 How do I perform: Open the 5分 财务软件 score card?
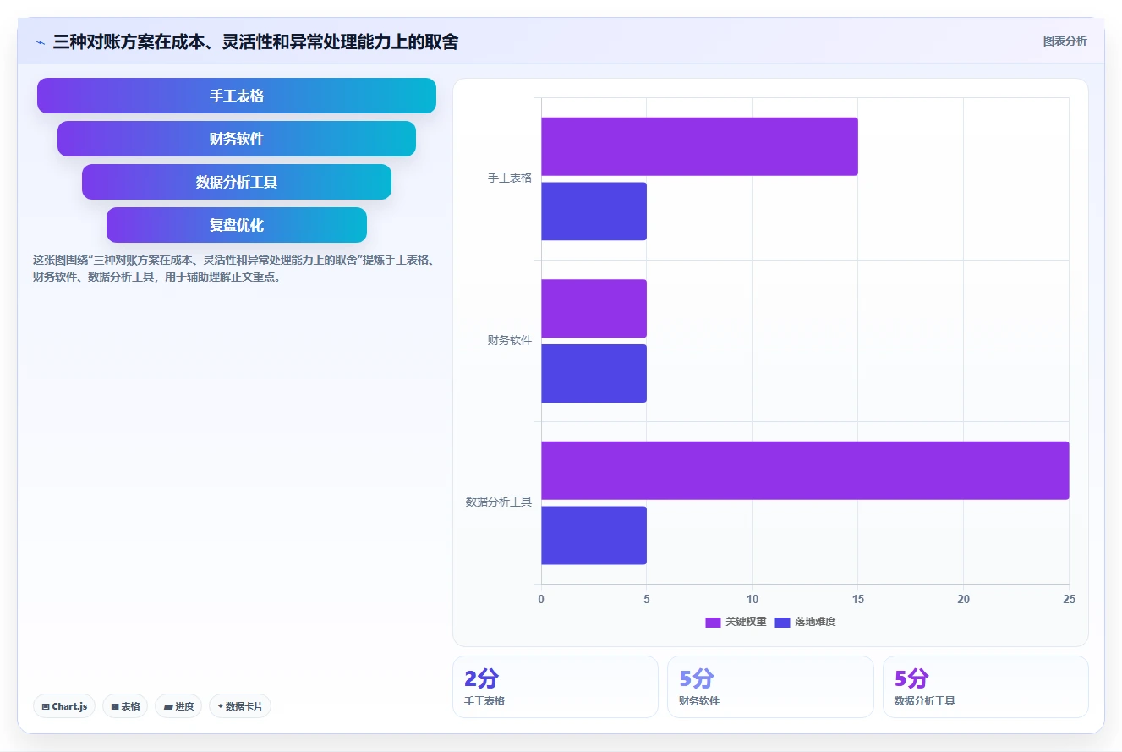coord(770,687)
